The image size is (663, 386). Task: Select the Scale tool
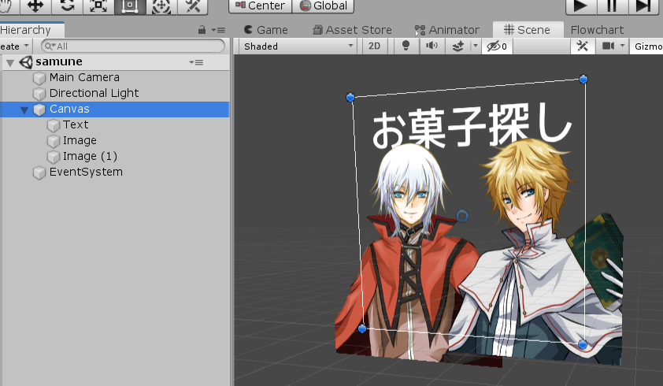tap(98, 6)
